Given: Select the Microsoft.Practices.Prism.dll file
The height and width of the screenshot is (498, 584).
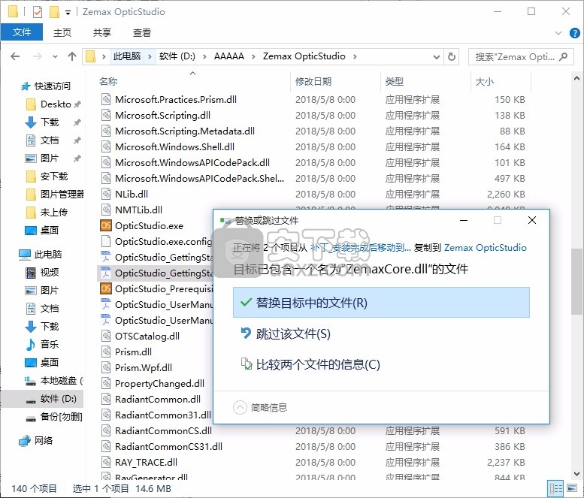Looking at the screenshot, I should pyautogui.click(x=176, y=100).
